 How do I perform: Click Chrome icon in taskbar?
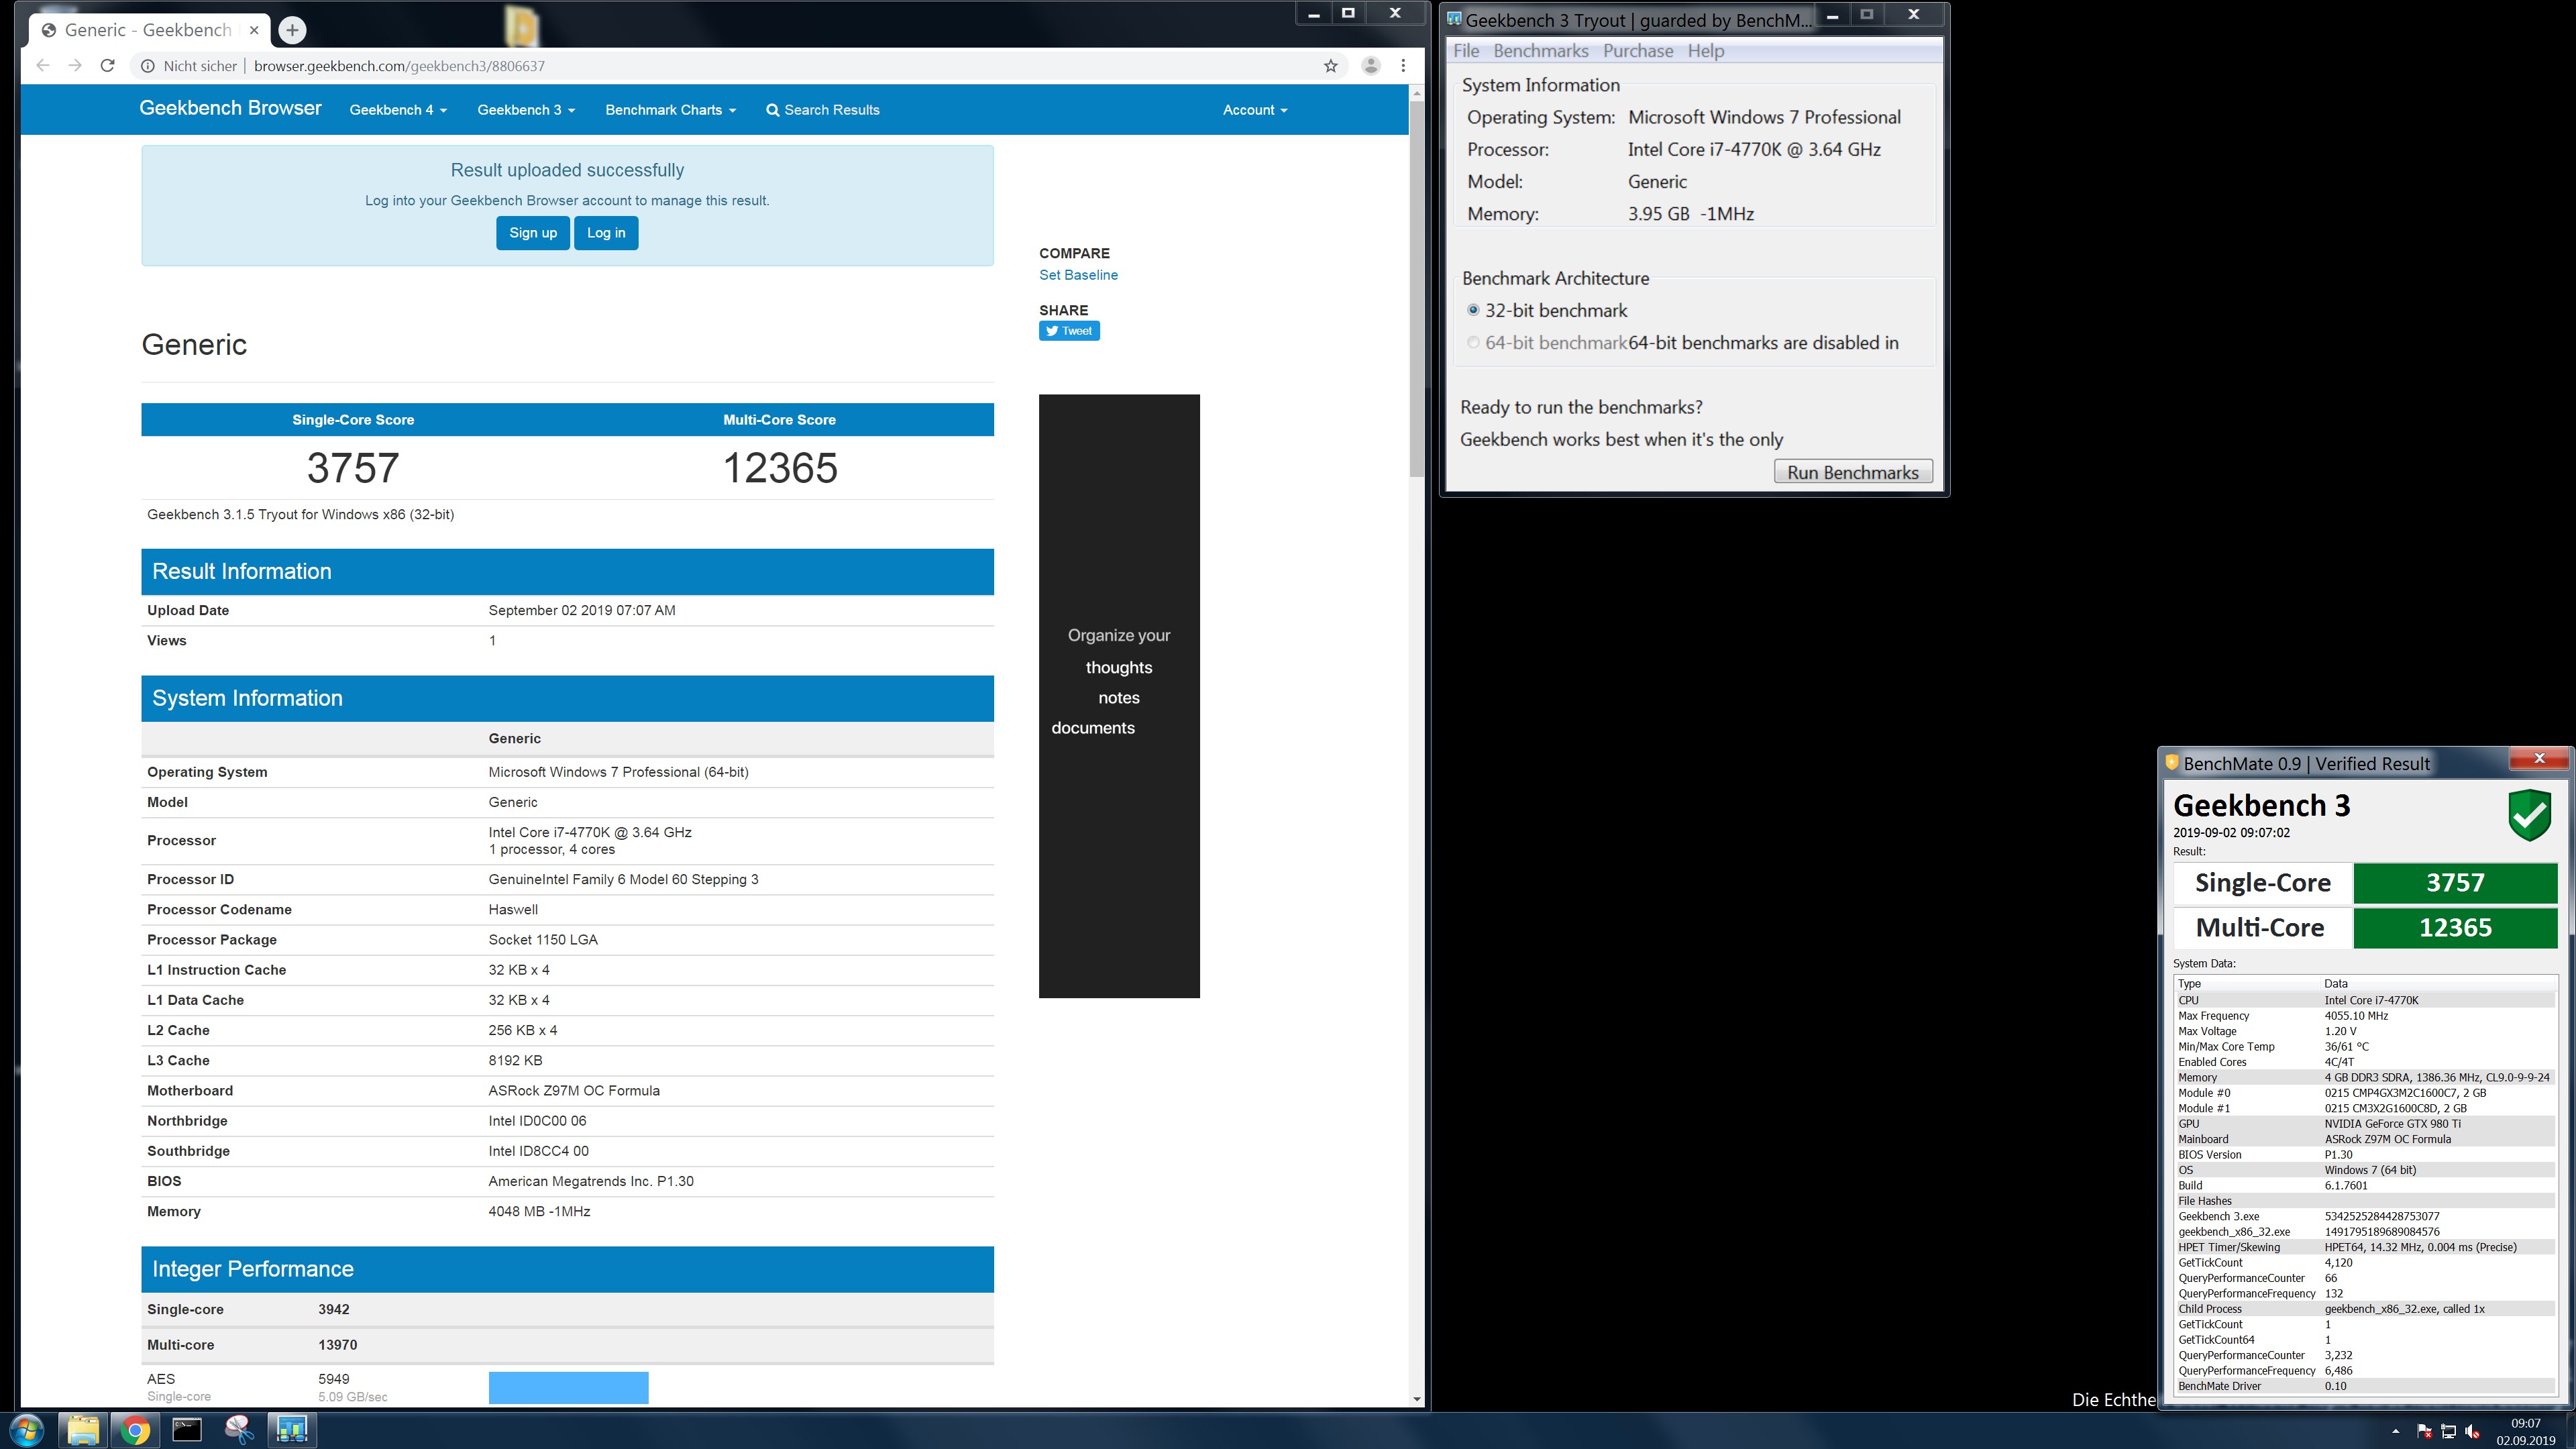(x=135, y=1430)
